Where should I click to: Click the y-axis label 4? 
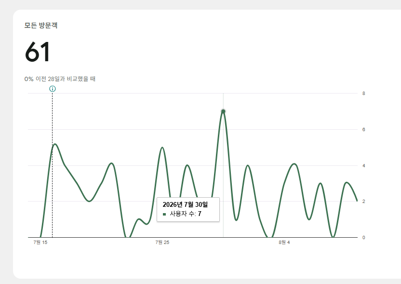coord(364,166)
